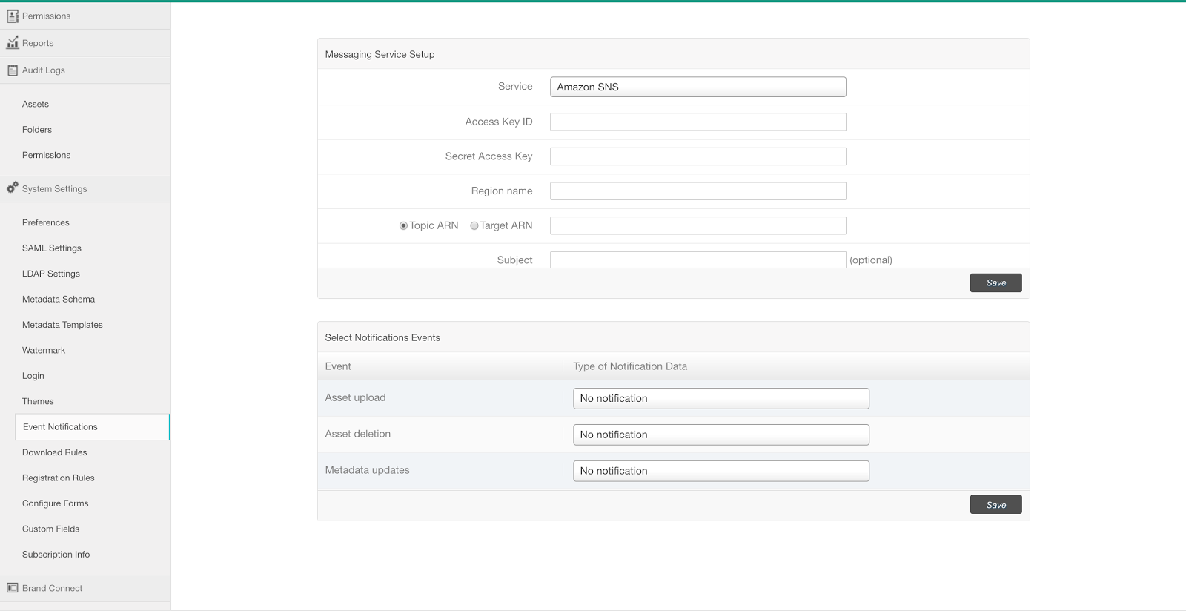Click the Reports chart icon

(x=13, y=43)
